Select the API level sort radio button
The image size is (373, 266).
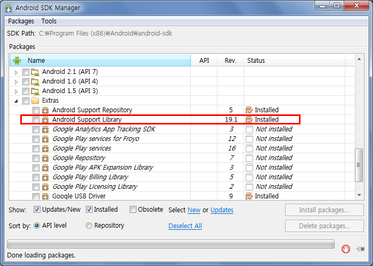[37, 226]
